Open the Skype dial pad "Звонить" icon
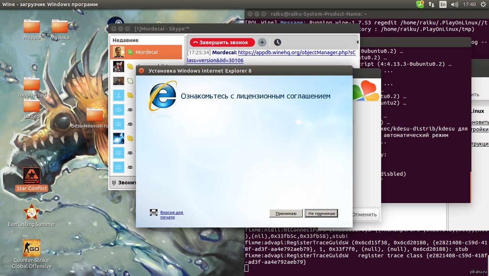Viewport: 489px width, 276px height. (x=113, y=182)
